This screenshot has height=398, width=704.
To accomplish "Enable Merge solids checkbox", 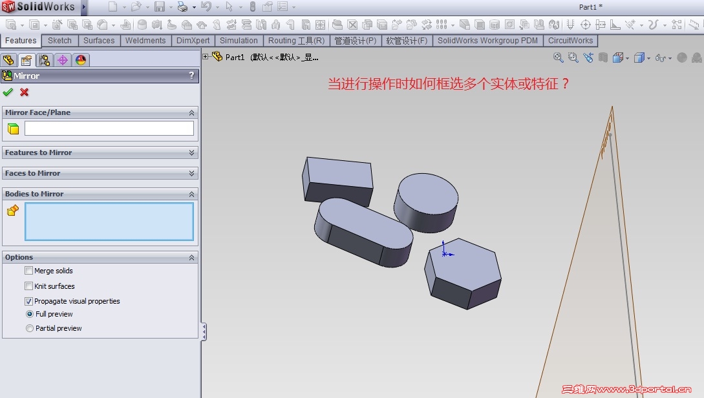I will click(x=28, y=271).
